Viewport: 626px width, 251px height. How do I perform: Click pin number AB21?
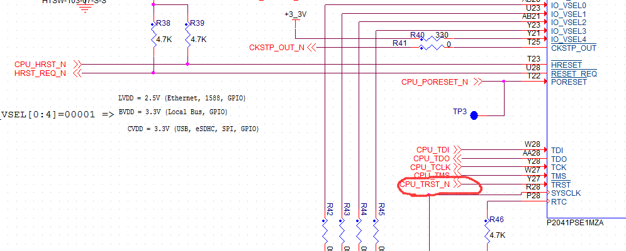(x=531, y=16)
